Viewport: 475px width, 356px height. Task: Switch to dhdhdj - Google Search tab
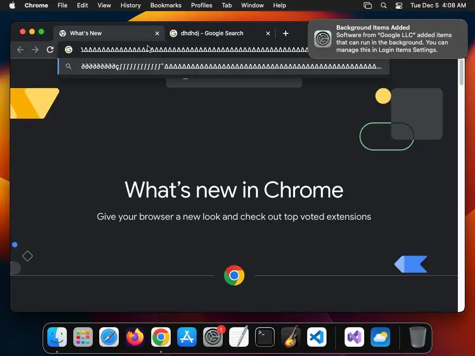tap(220, 33)
